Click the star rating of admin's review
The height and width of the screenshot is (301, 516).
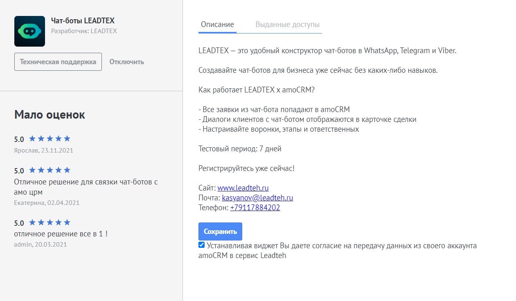50,222
